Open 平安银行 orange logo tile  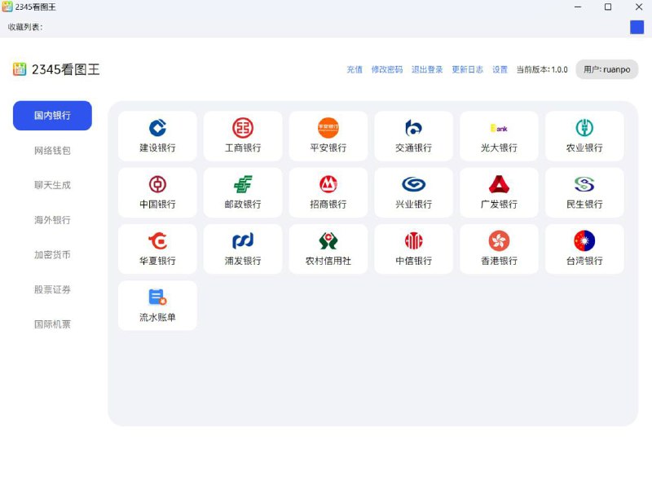(x=328, y=136)
